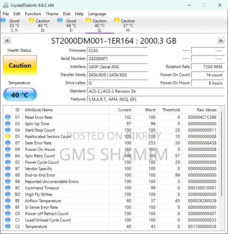This screenshot has width=228, height=234.
Task: Go to next disk with right arrow
Action: click(221, 40)
